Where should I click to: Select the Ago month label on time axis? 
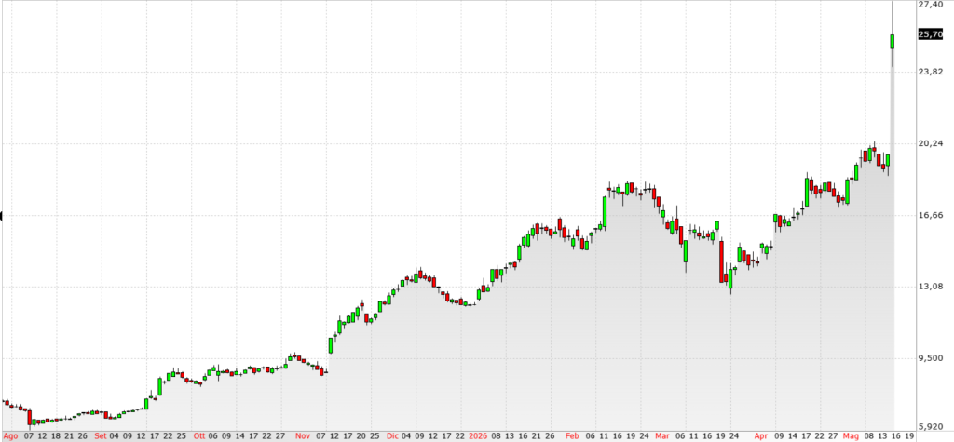pyautogui.click(x=10, y=436)
